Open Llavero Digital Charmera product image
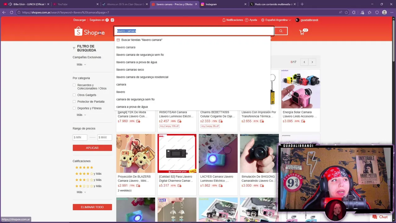Viewport: 396px width, 223px height. [x=177, y=153]
